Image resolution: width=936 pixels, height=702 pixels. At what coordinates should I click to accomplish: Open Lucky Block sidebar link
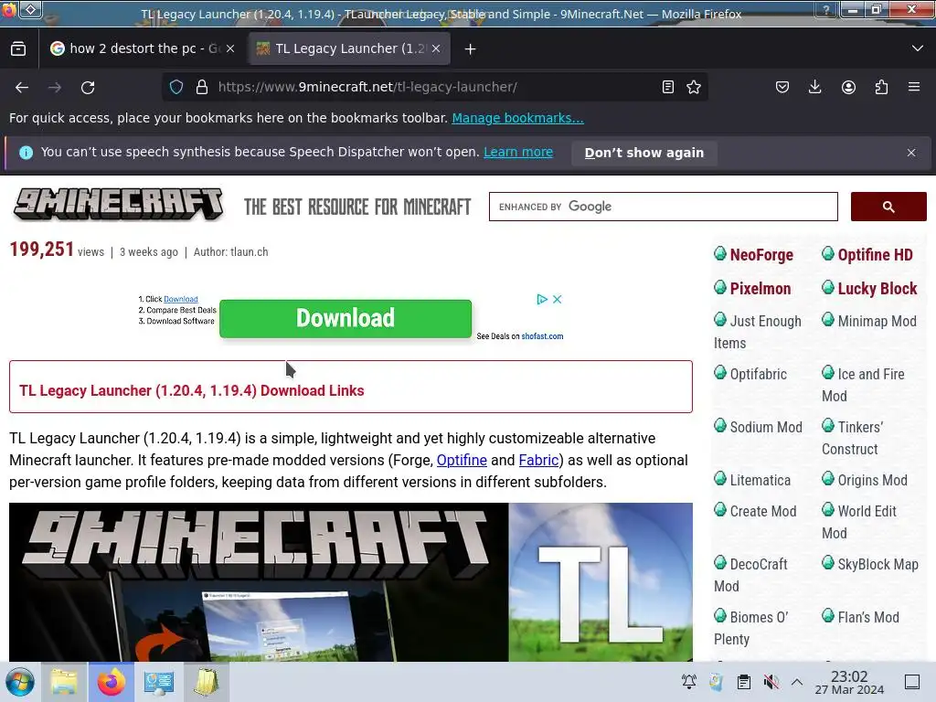877,289
